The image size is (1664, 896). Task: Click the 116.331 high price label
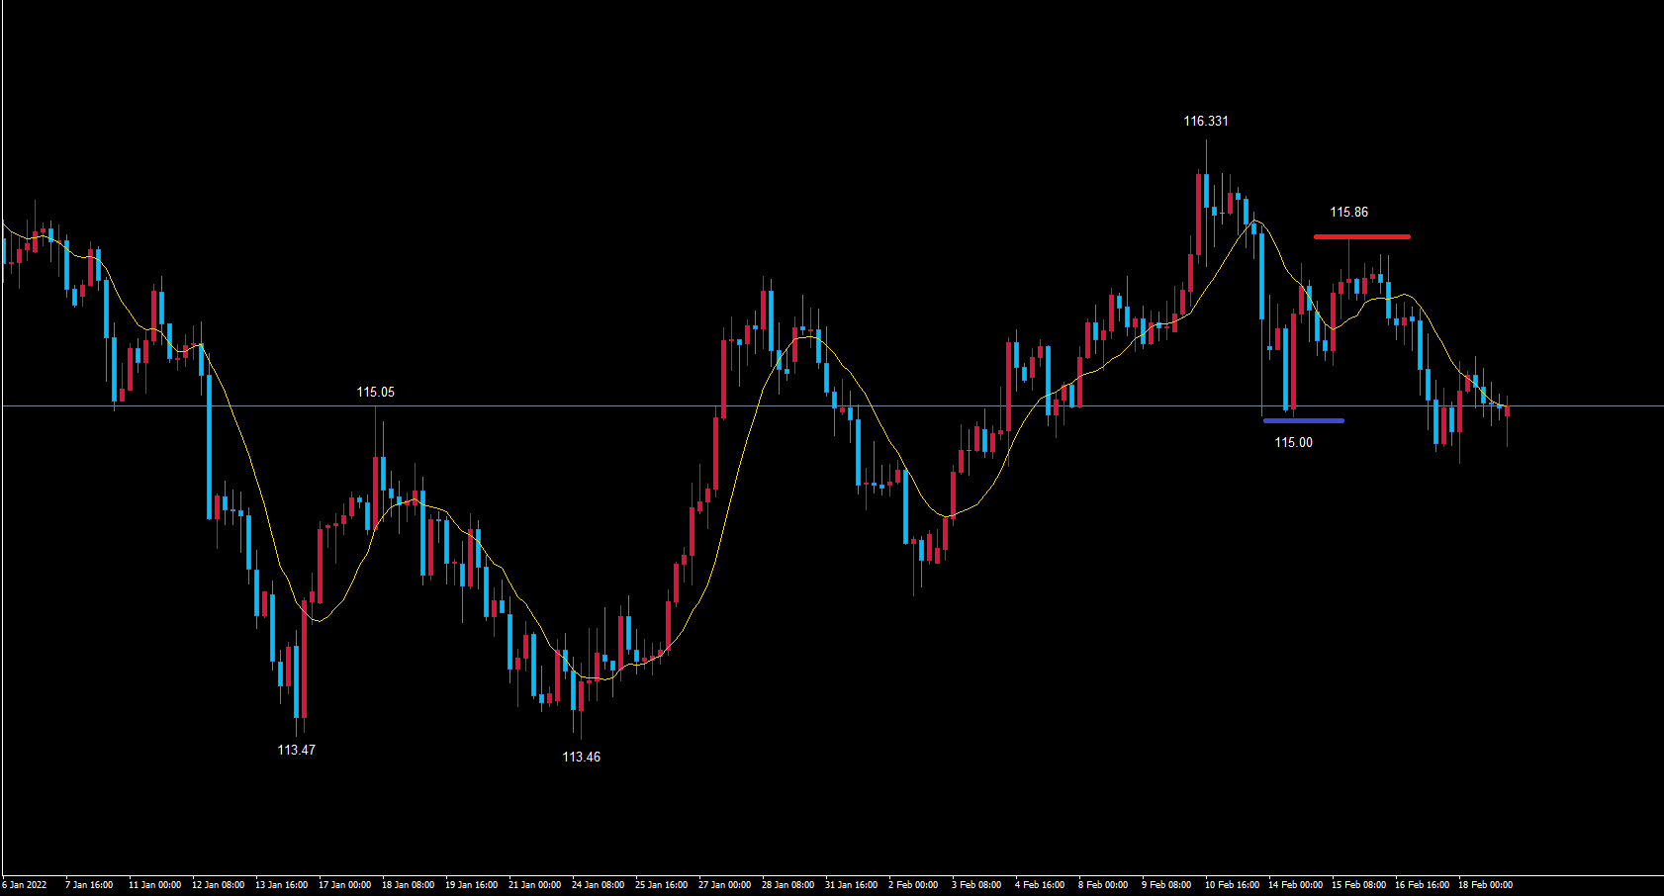(1205, 121)
